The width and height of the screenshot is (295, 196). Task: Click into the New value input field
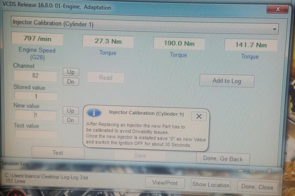coord(35,115)
